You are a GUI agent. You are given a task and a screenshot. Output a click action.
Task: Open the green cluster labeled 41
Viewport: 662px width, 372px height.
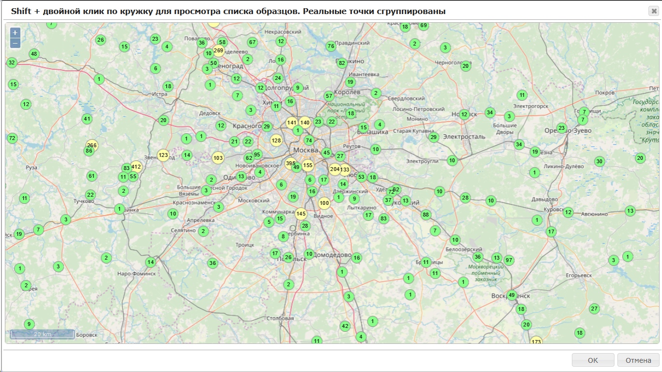pos(87,119)
